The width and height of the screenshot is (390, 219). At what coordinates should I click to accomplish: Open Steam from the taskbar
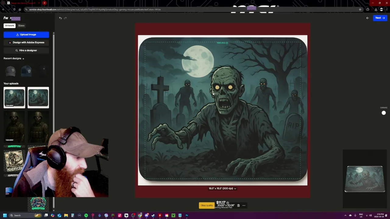[x=153, y=215]
